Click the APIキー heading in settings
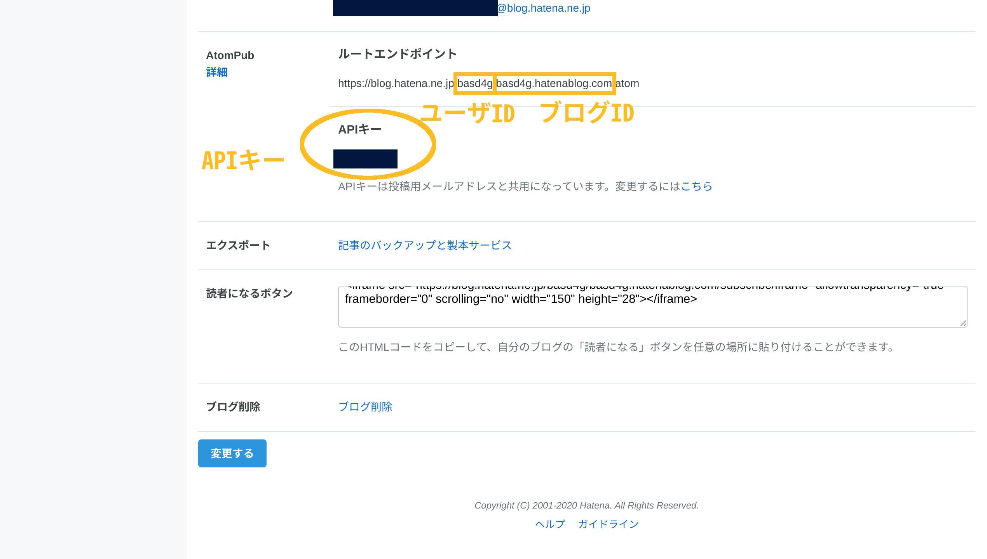 [x=360, y=130]
